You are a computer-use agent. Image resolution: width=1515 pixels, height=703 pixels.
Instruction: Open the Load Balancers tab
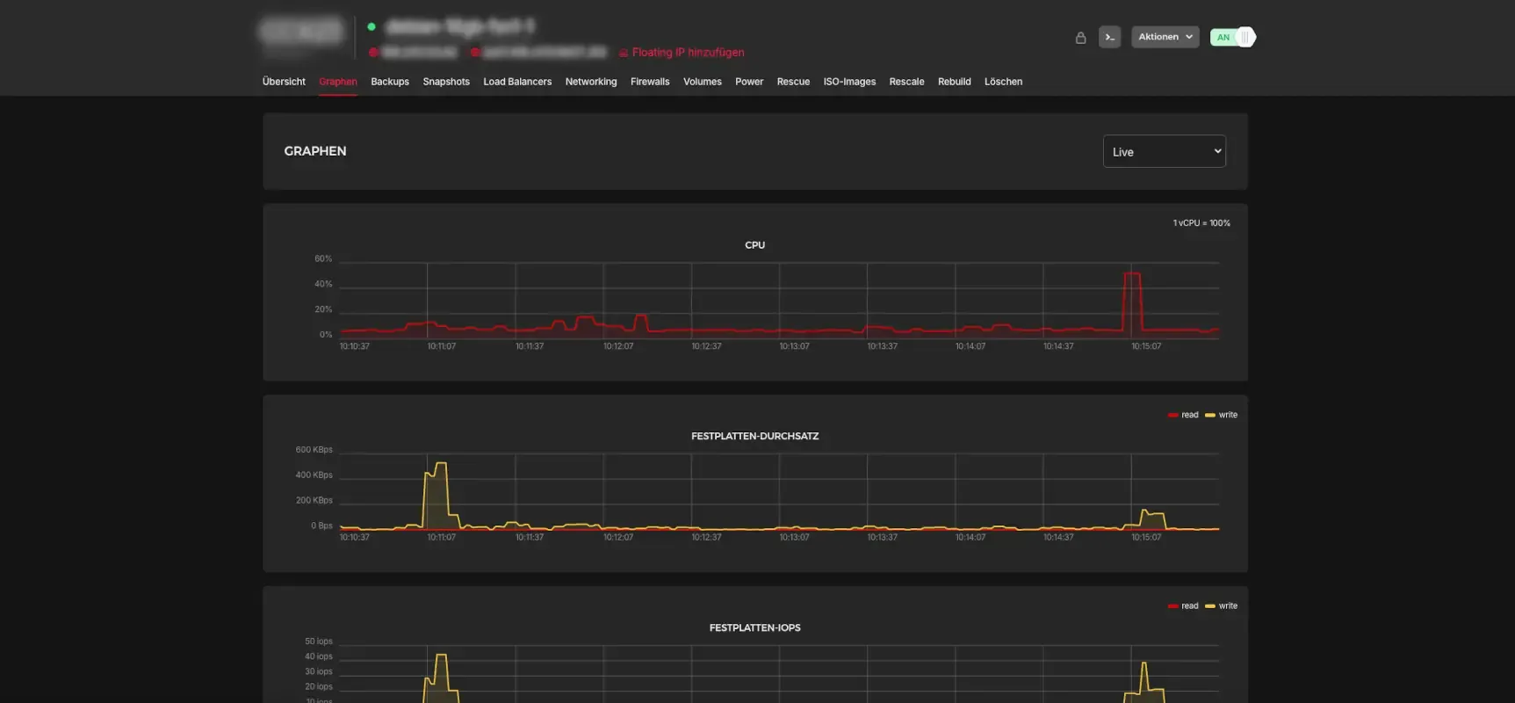tap(517, 82)
